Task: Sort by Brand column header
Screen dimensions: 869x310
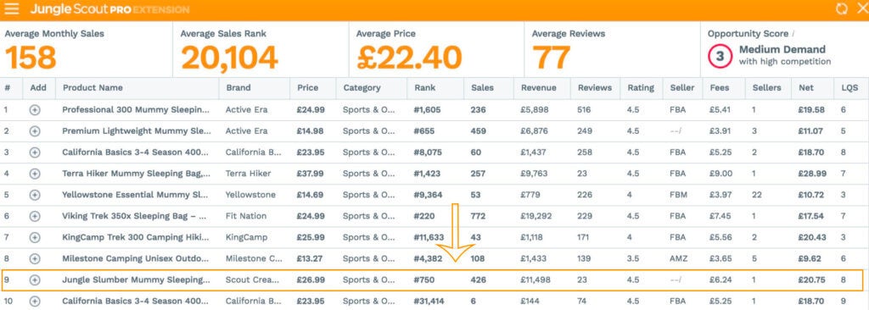Action: point(238,87)
